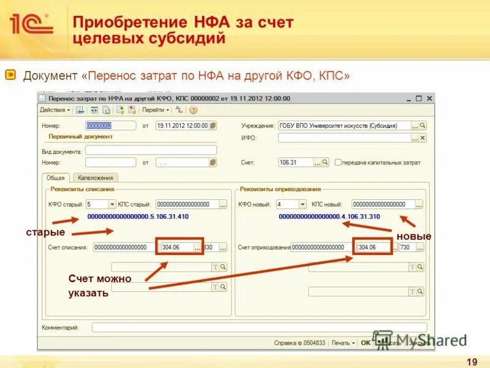This screenshot has height=368, width=490.
Task: Open help using the question mark icon
Action: point(192,110)
